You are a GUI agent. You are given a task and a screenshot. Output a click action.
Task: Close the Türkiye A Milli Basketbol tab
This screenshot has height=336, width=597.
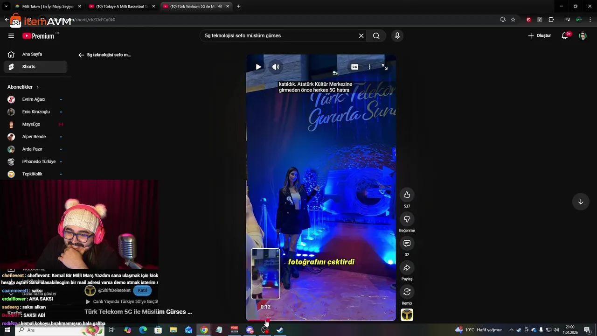154,7
